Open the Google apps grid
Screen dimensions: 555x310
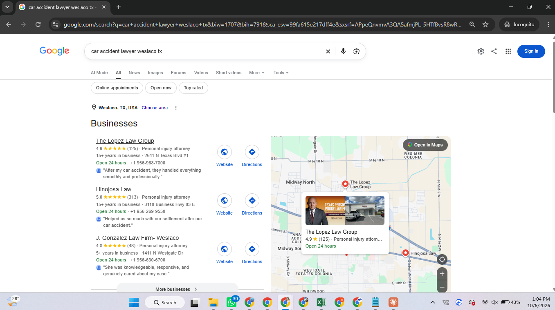tap(508, 51)
